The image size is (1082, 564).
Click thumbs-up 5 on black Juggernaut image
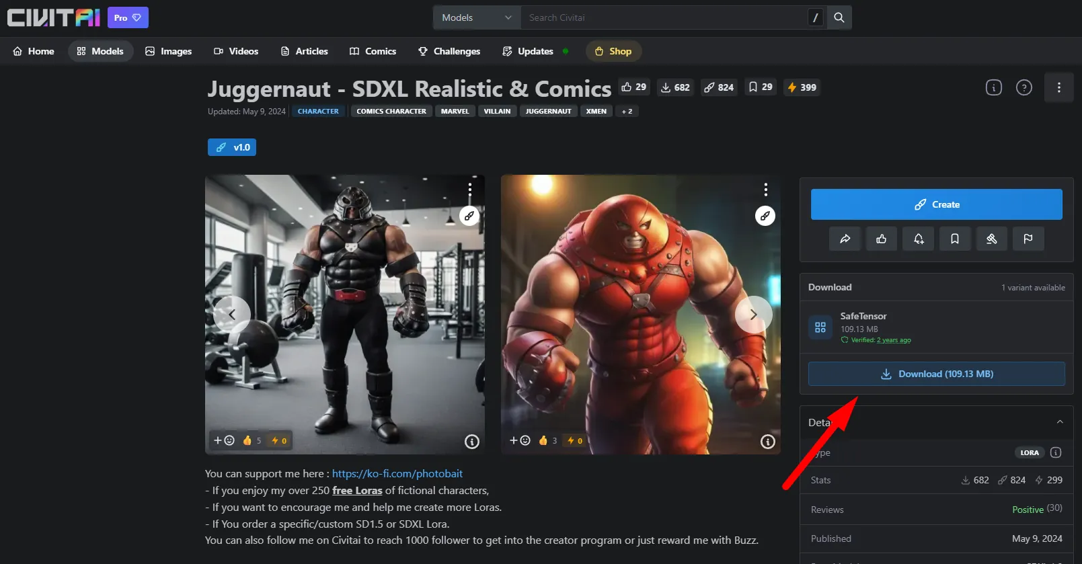tap(252, 440)
